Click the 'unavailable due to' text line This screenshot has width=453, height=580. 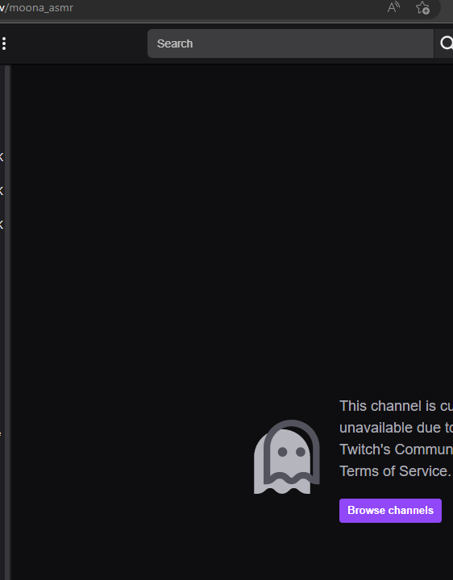396,428
